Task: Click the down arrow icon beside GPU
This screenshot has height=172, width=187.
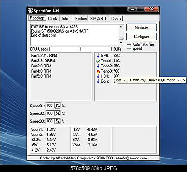Action: click(98, 56)
